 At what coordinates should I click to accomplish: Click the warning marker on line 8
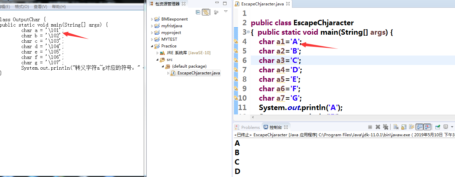tap(236, 79)
